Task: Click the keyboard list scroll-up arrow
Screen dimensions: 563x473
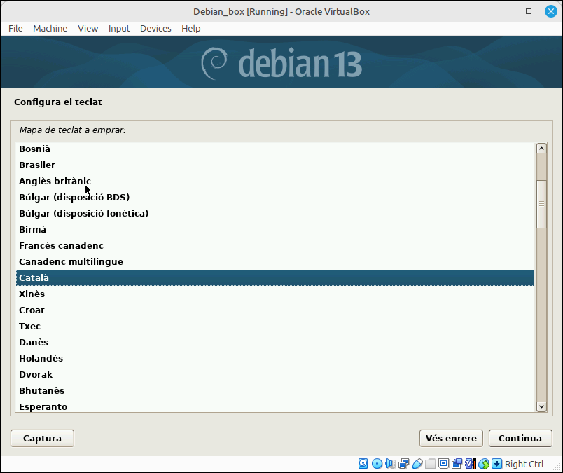Action: (x=541, y=148)
